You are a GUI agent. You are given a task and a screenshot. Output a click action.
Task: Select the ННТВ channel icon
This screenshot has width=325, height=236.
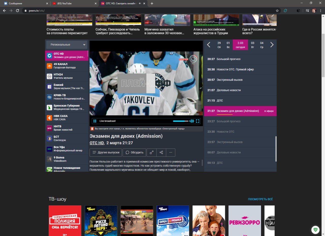point(49,128)
